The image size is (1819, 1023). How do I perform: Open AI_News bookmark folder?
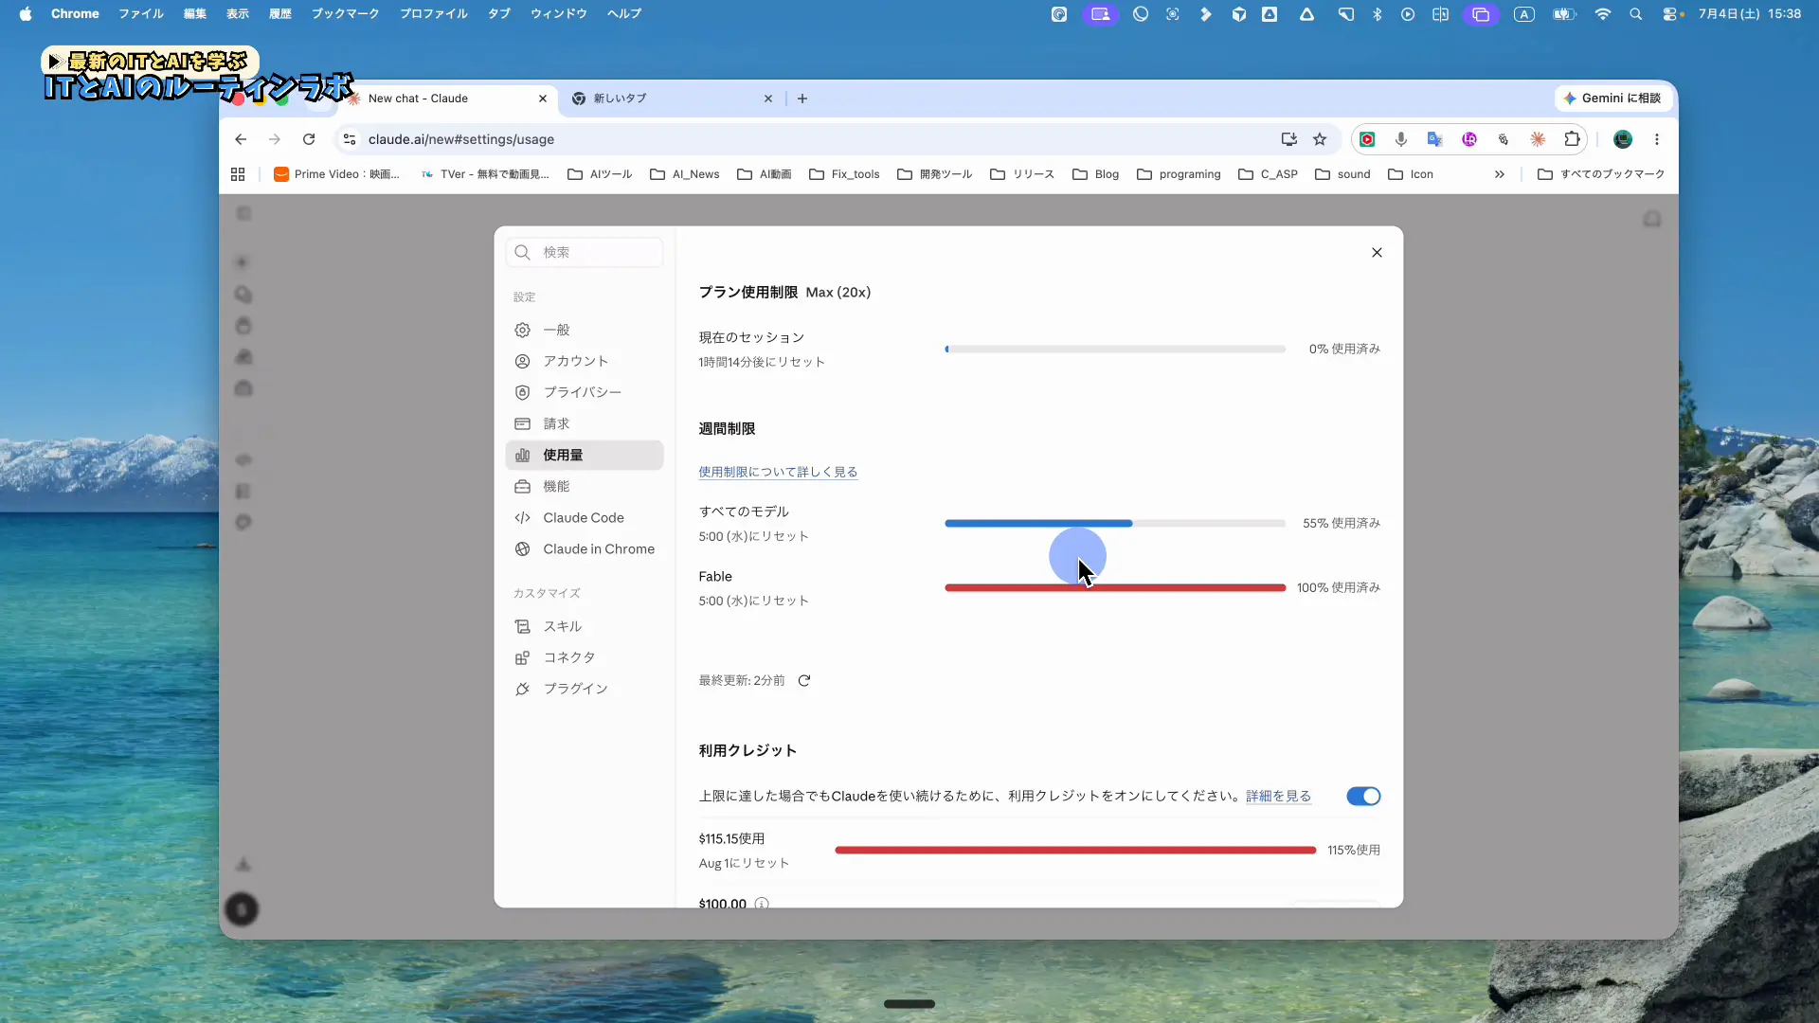[x=685, y=174]
